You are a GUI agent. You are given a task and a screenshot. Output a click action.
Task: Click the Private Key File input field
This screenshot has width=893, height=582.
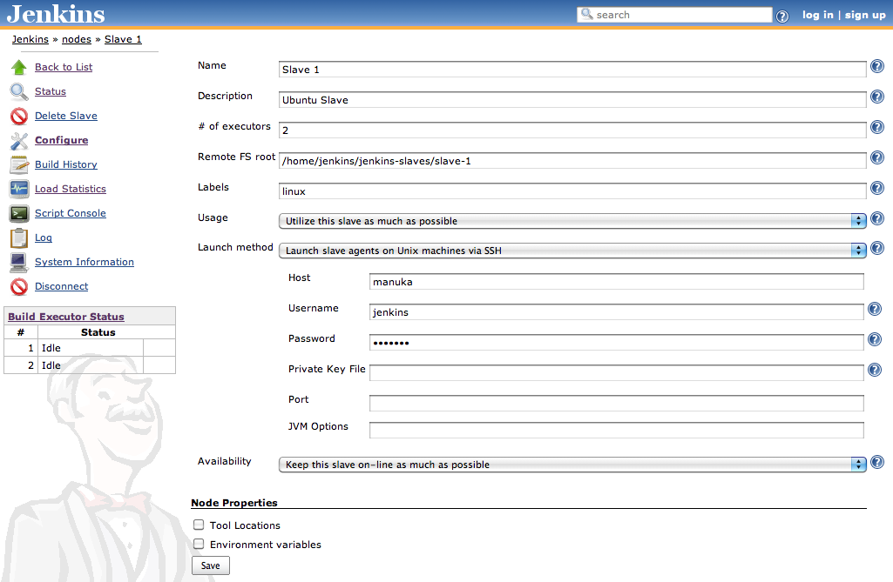click(x=617, y=372)
